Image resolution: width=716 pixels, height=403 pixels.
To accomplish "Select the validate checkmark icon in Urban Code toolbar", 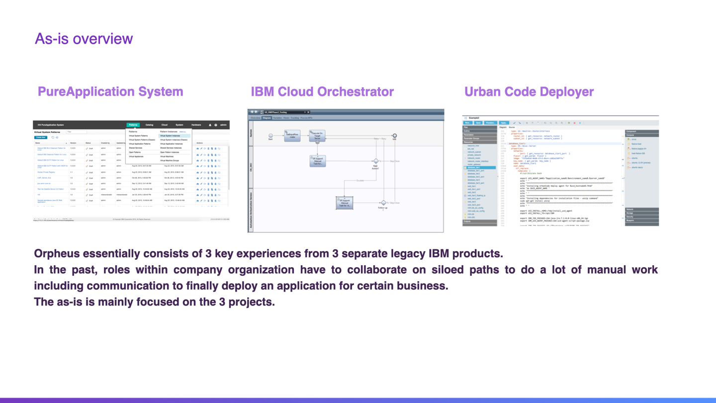I will (x=515, y=123).
